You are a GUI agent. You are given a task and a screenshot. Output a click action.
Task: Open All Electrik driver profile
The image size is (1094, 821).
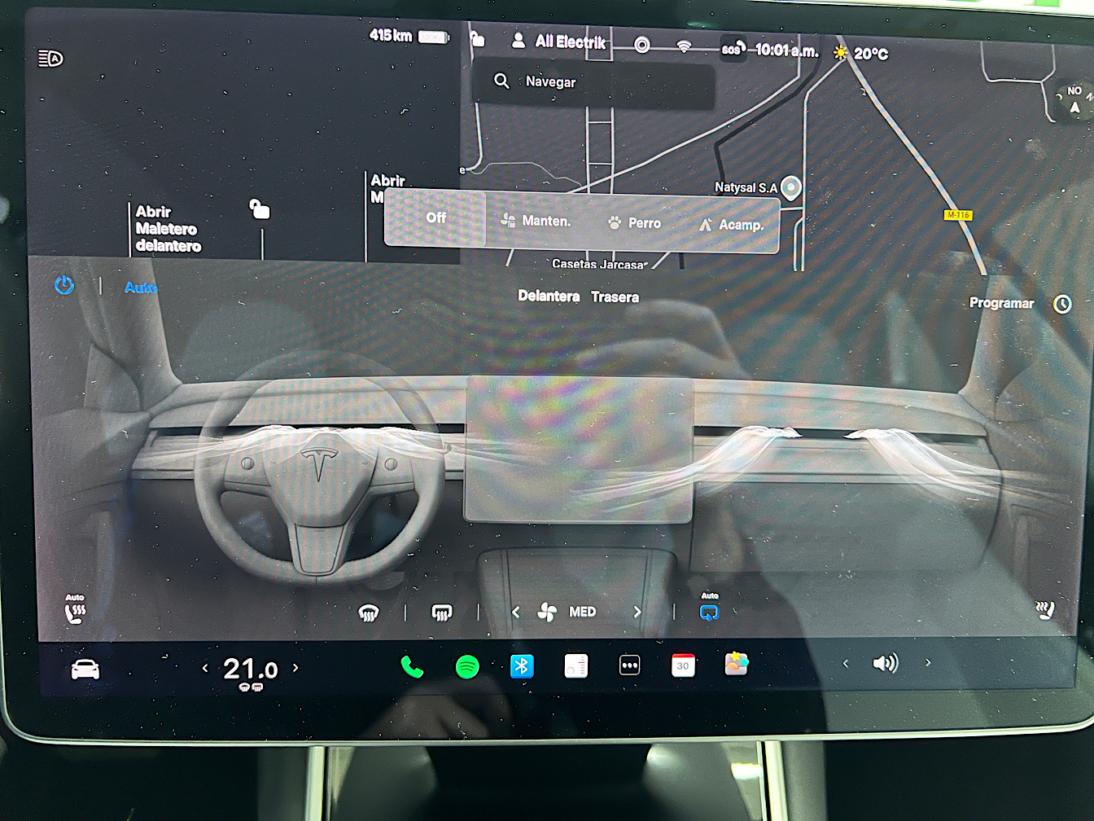[558, 42]
